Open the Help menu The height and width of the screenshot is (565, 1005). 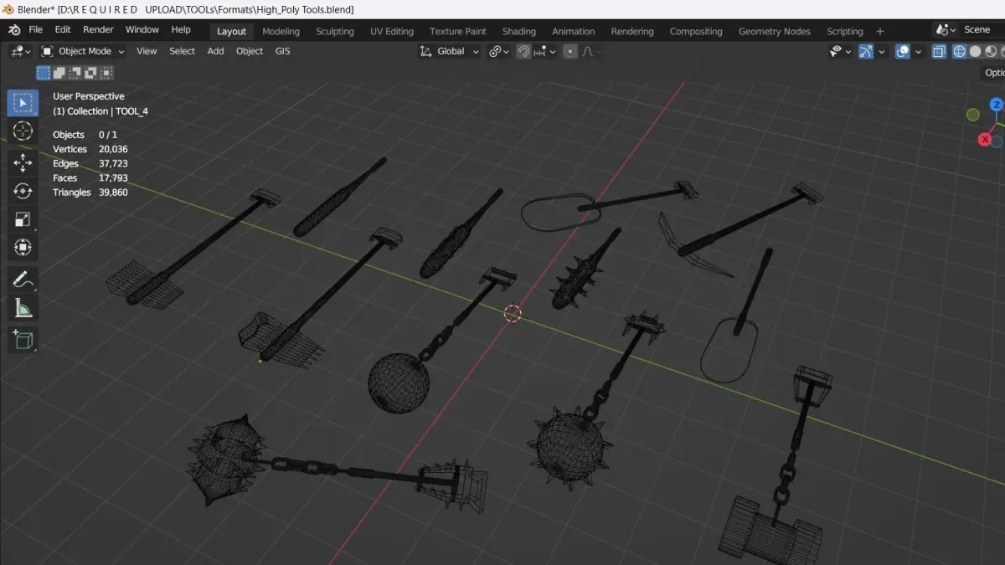[181, 29]
